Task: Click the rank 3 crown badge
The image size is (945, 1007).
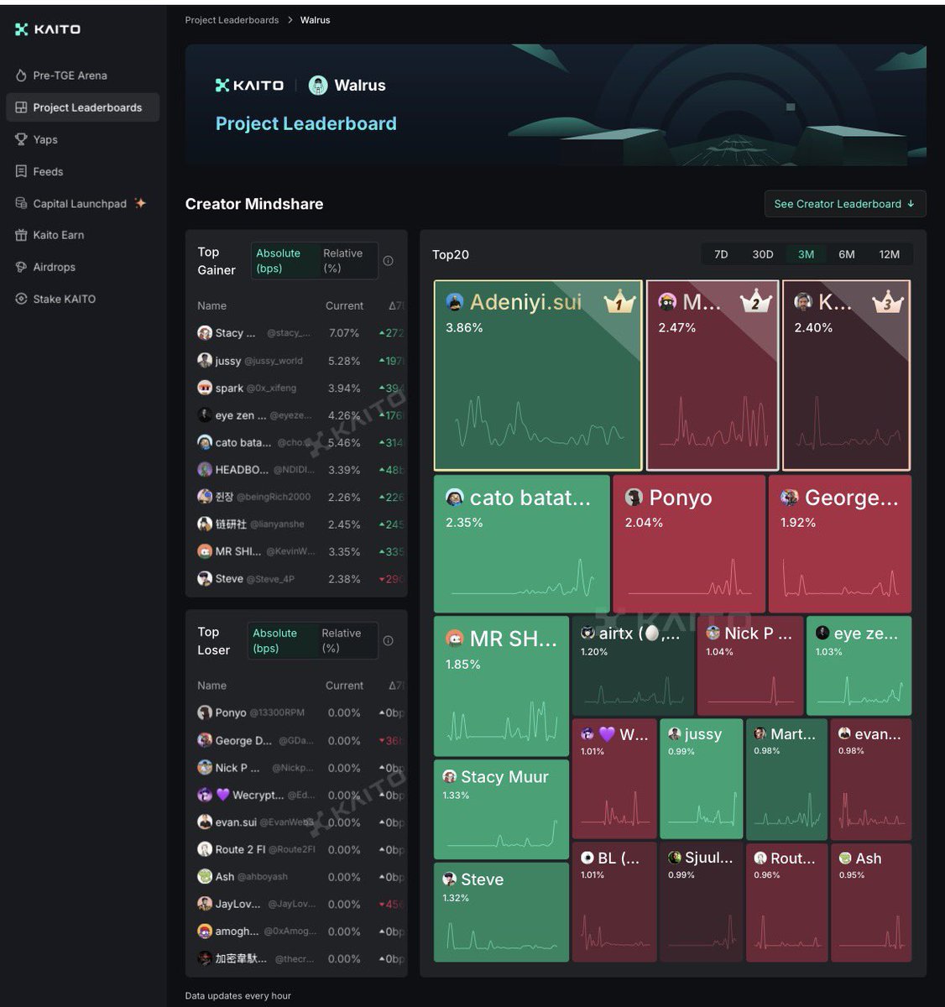Action: (x=887, y=301)
